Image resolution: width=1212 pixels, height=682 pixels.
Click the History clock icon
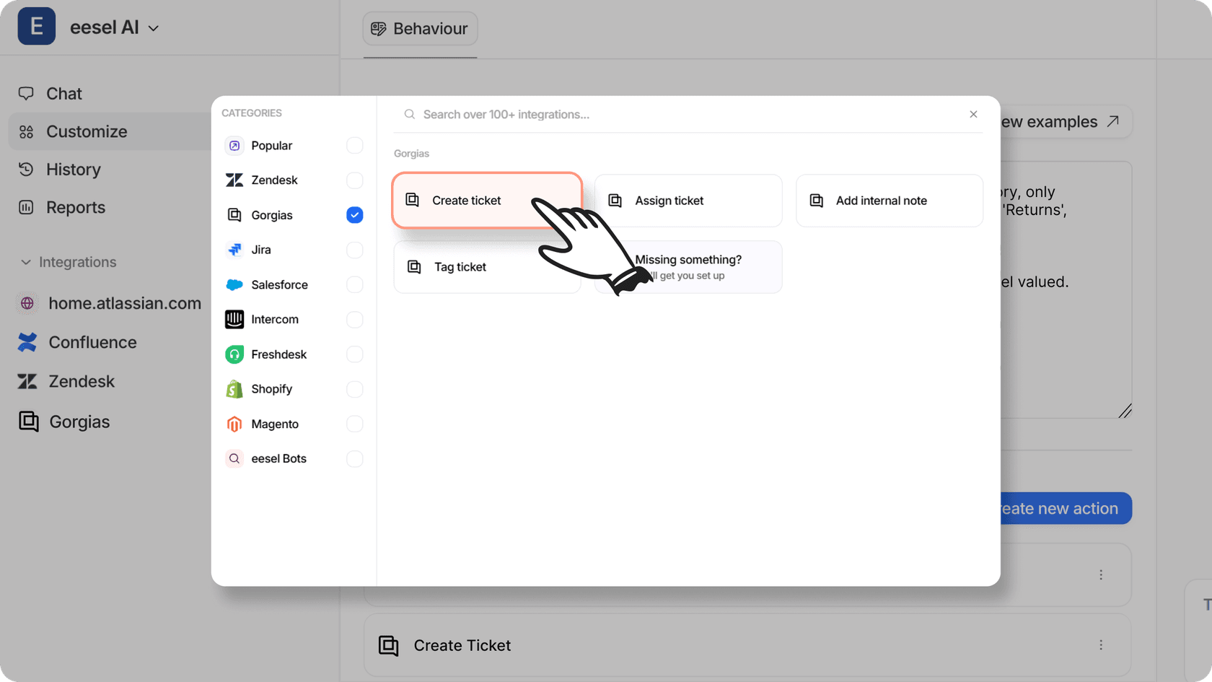(x=26, y=170)
